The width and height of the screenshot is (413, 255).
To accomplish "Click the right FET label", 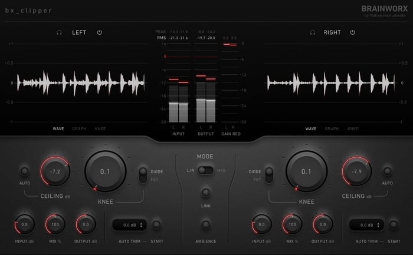I will pyautogui.click(x=257, y=180).
